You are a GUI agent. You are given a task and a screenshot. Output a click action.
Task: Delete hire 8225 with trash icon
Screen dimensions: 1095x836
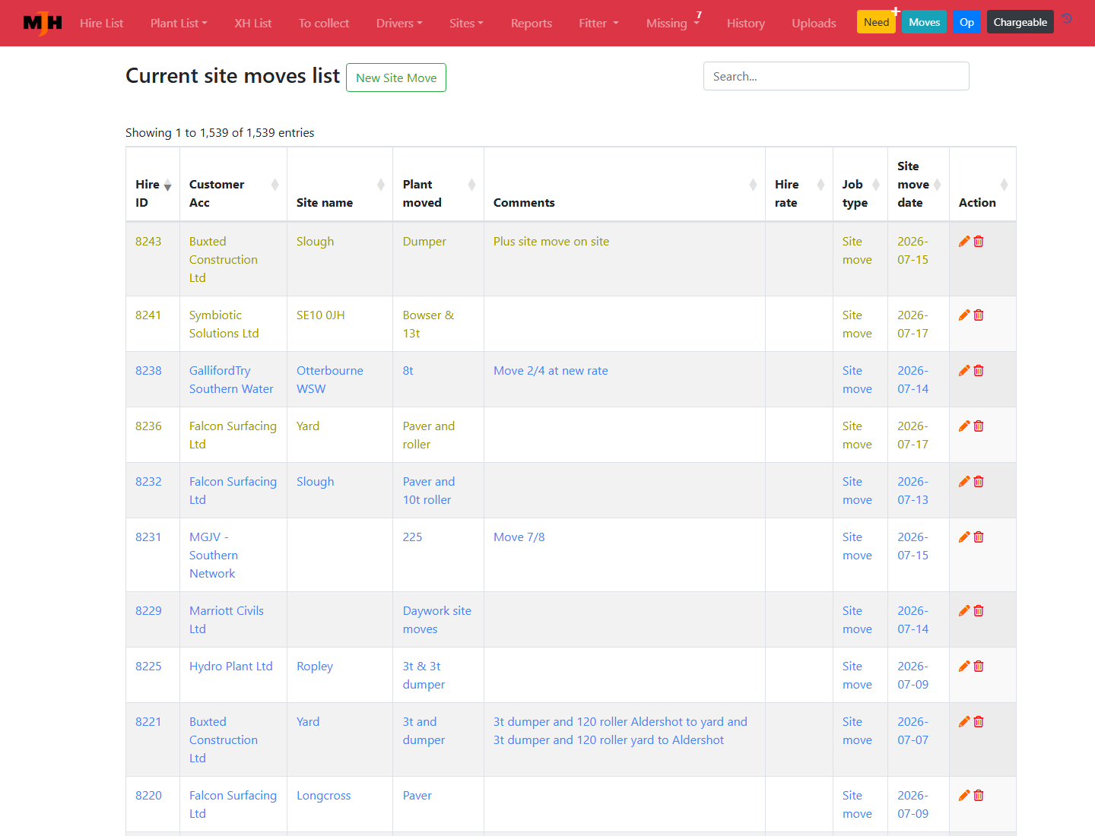979,666
